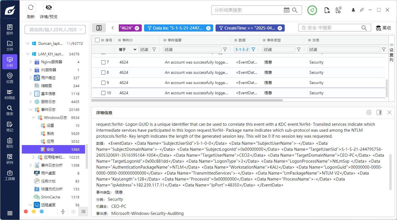397x220 pixels.
Task: Collapse the 事件日志 tree node
Action: point(31,110)
